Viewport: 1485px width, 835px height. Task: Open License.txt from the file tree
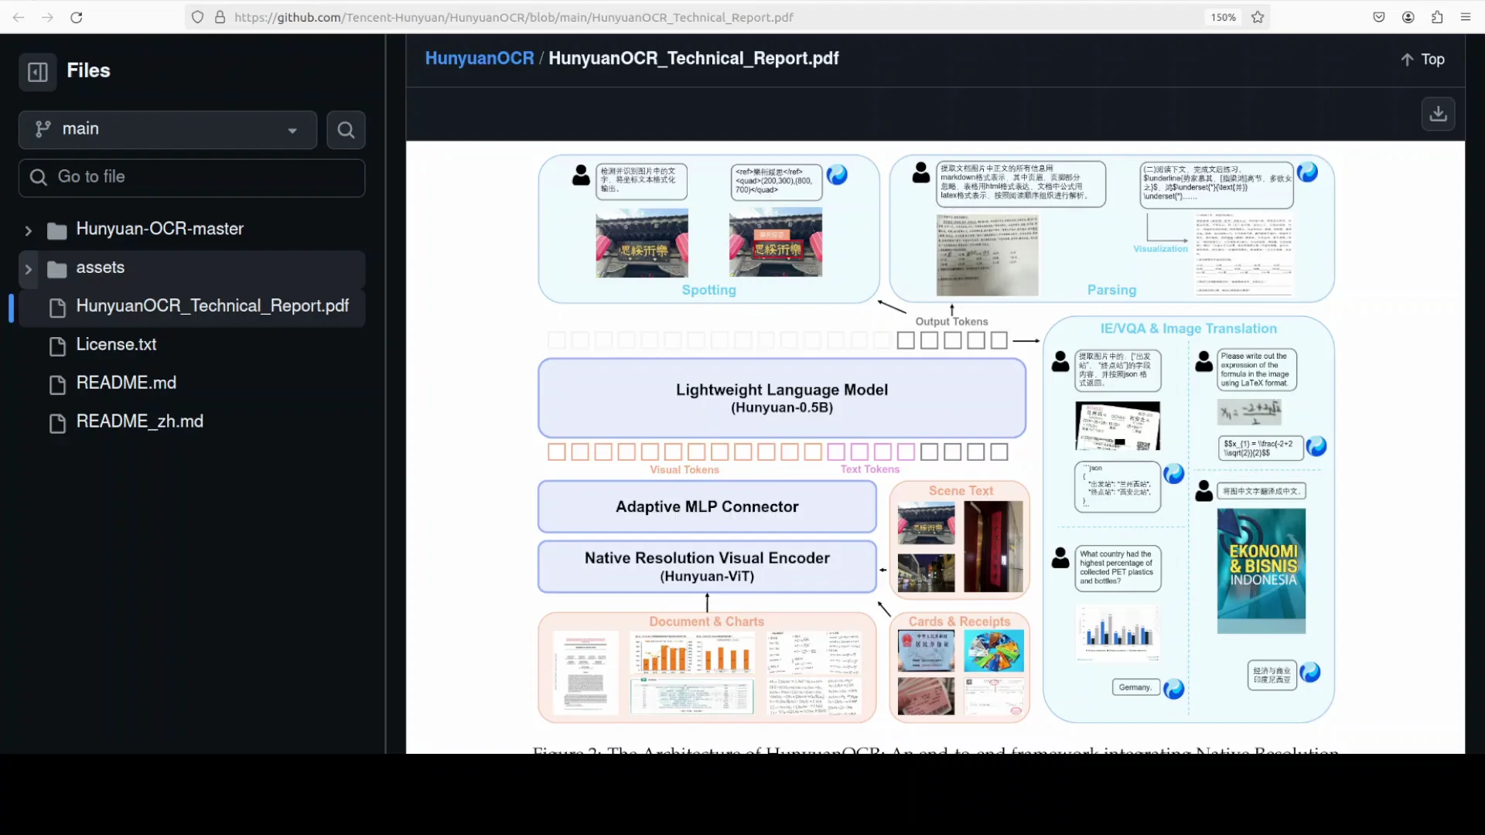(x=116, y=345)
